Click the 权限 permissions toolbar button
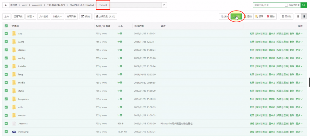Screen dimensions: 310x140 pos(259,17)
